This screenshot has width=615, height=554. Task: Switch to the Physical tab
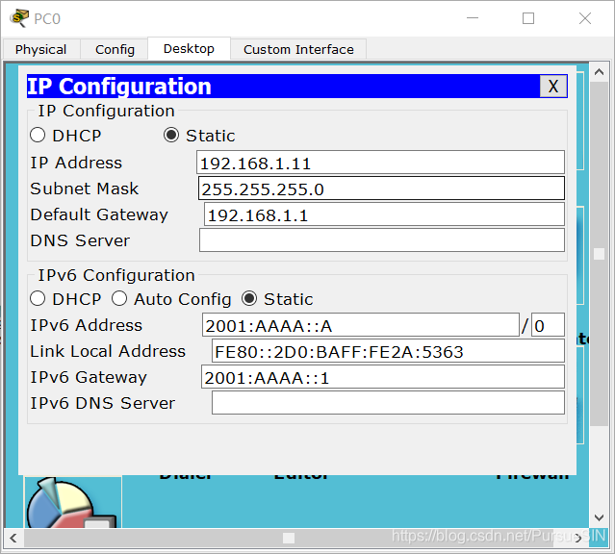click(x=41, y=49)
